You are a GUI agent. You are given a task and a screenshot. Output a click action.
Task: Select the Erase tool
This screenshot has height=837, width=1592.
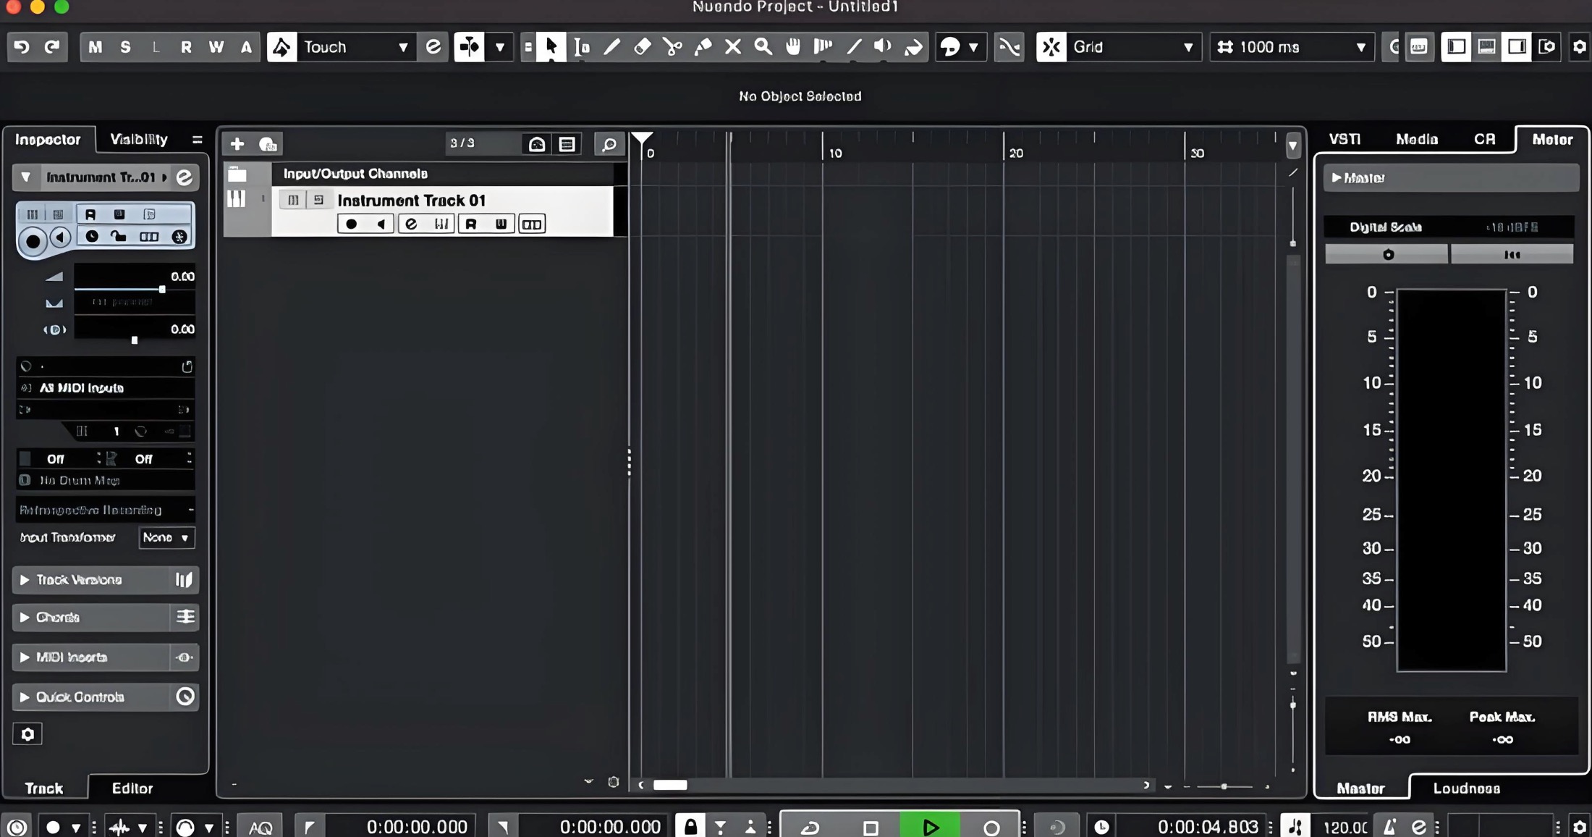(643, 47)
